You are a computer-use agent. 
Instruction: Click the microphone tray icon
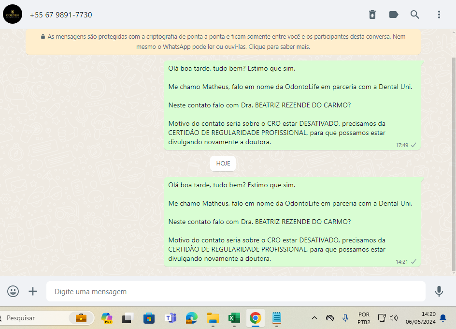[345, 318]
